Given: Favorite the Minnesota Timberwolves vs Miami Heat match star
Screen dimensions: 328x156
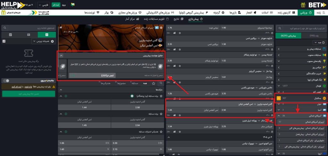Looking at the screenshot, I should tap(180, 33).
